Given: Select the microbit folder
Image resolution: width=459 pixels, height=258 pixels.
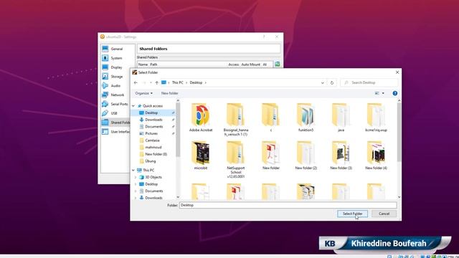Looking at the screenshot, I should pos(201,156).
